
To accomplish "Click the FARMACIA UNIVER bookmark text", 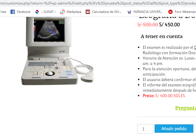I will (x=148, y=12).
